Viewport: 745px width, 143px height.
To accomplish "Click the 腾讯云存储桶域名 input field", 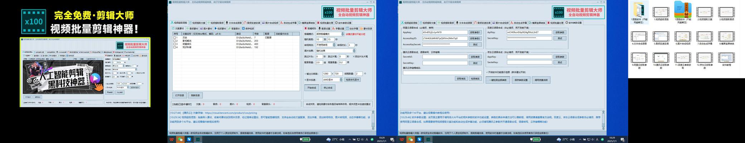I will pos(442,73).
